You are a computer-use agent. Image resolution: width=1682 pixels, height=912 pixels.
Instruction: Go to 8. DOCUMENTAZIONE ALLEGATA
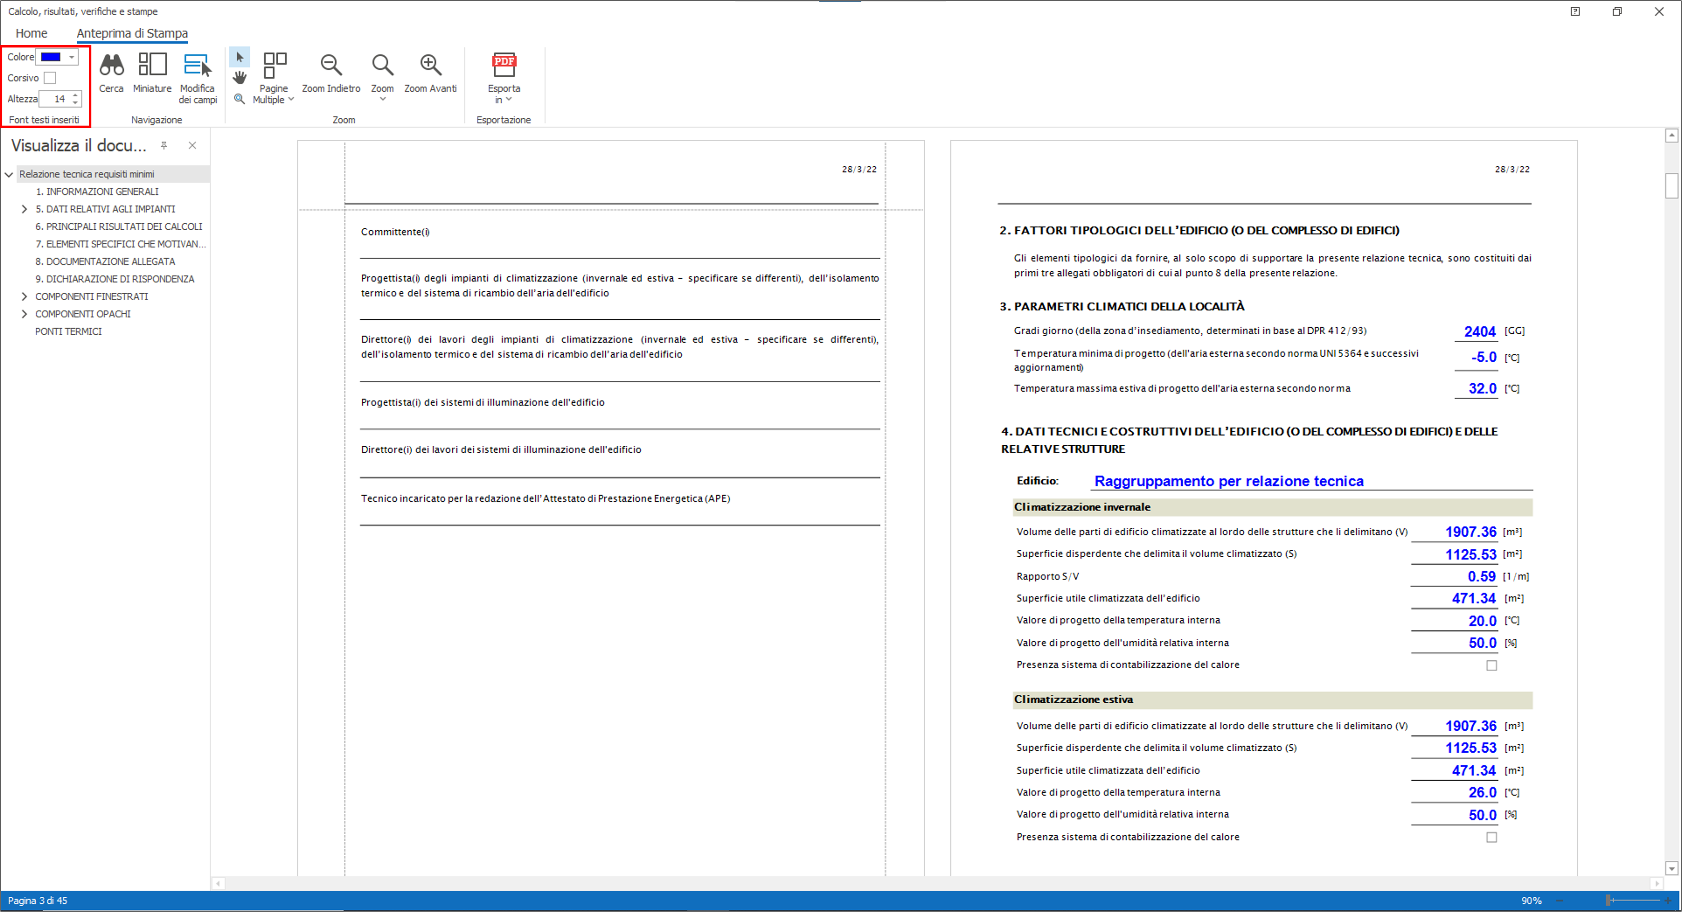105,262
